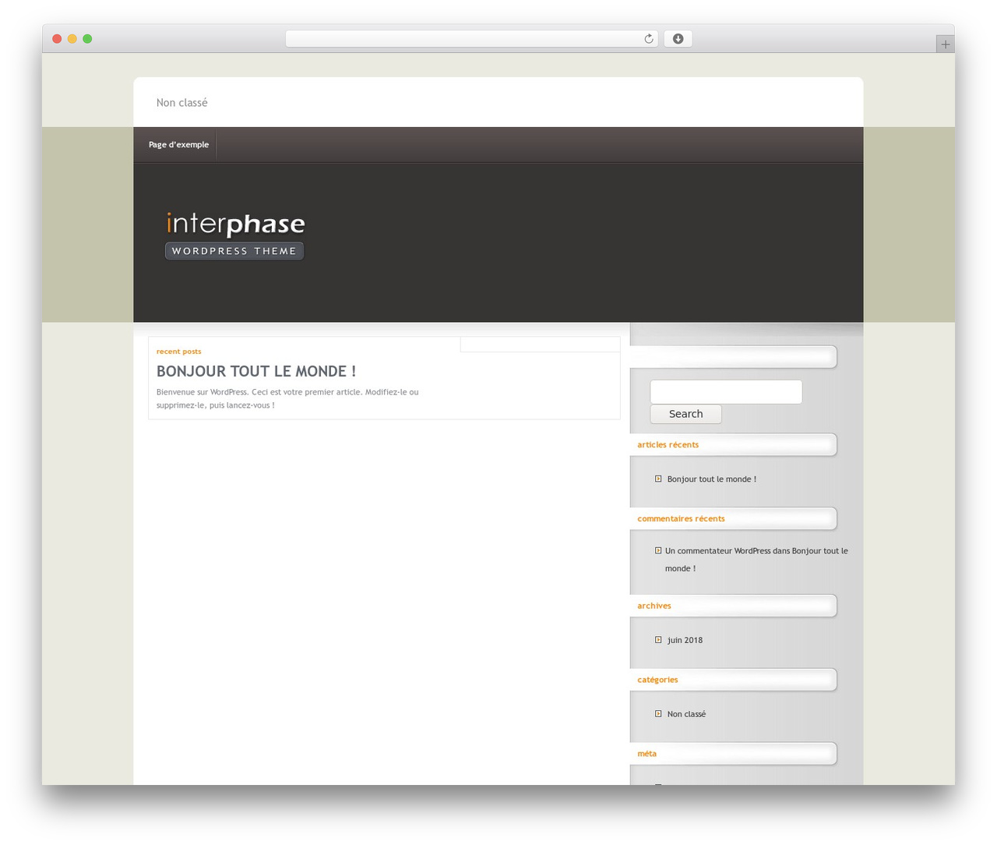The image size is (997, 845).
Task: Click the commentaires récents heading
Action: click(x=681, y=519)
